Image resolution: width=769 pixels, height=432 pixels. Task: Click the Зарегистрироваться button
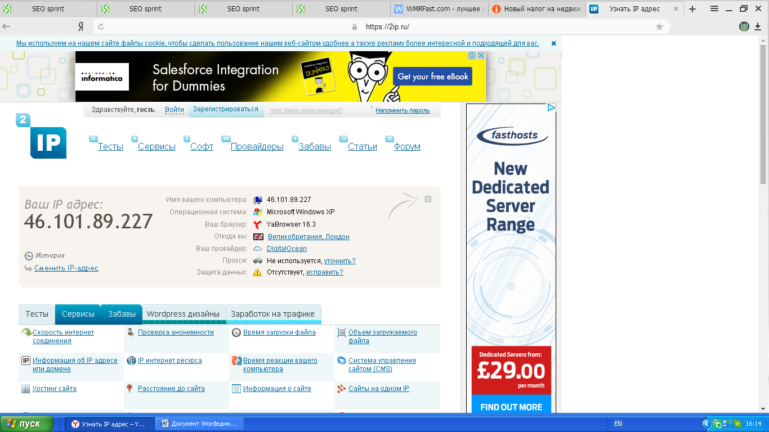pos(225,110)
